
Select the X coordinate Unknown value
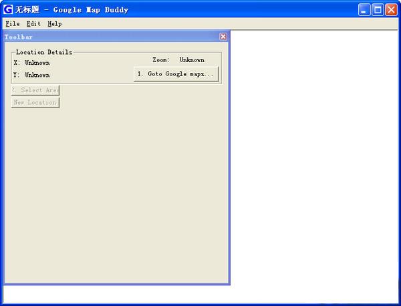[x=37, y=63]
